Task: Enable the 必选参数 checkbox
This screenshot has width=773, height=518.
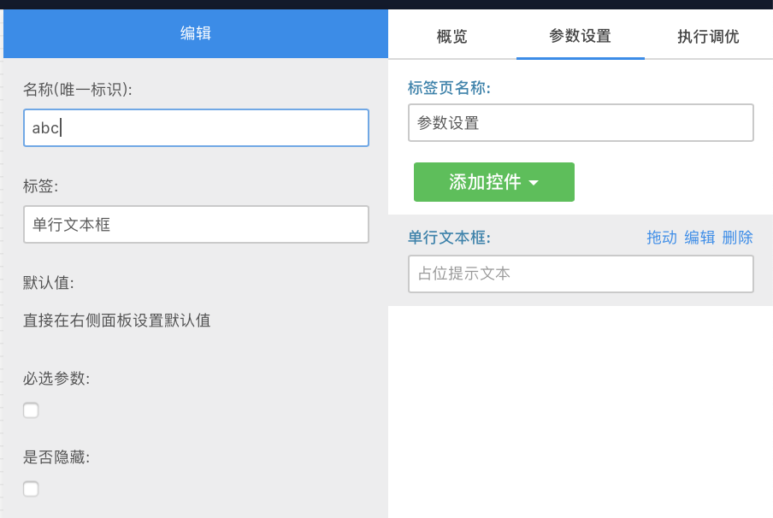Action: coord(31,410)
